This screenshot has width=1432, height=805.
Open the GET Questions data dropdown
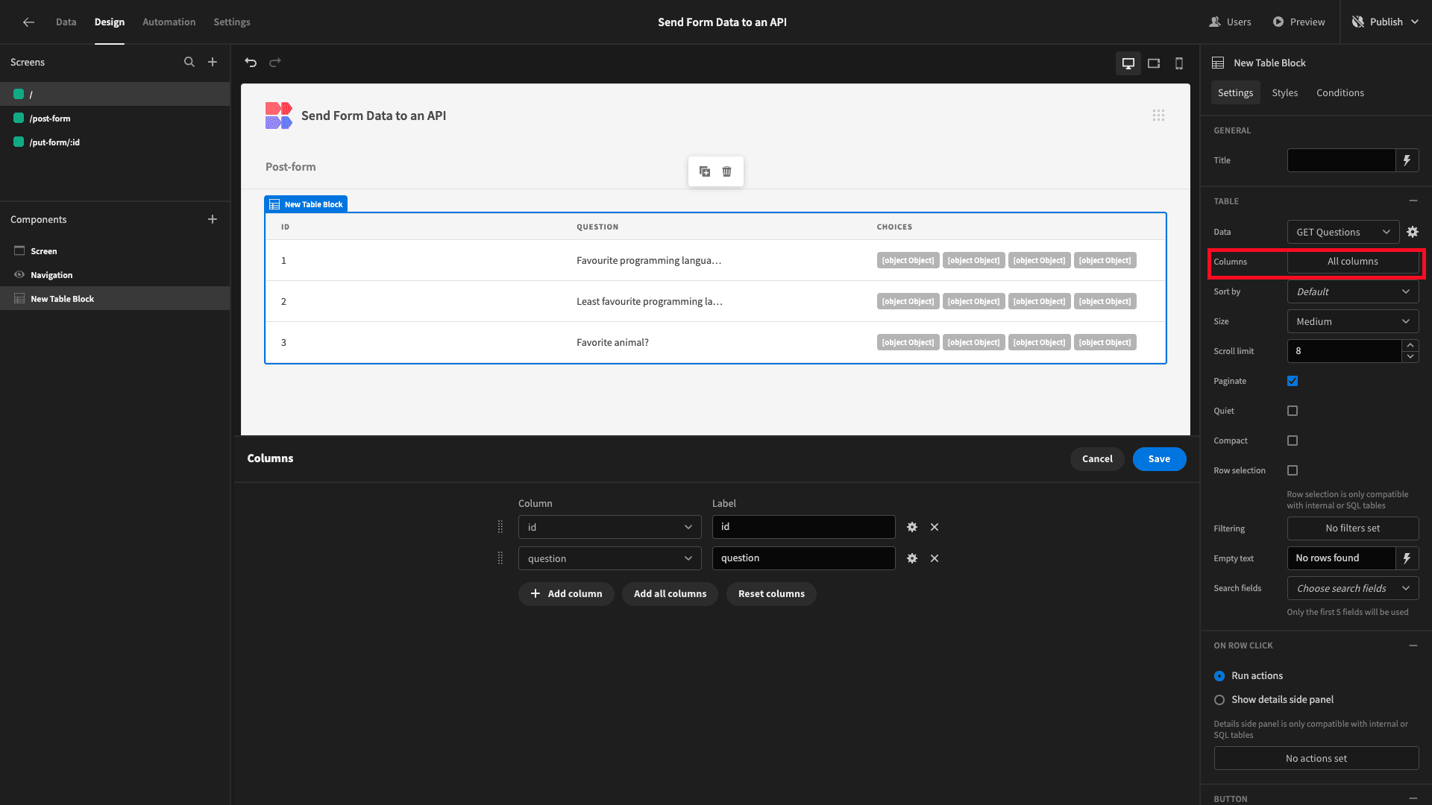point(1343,232)
